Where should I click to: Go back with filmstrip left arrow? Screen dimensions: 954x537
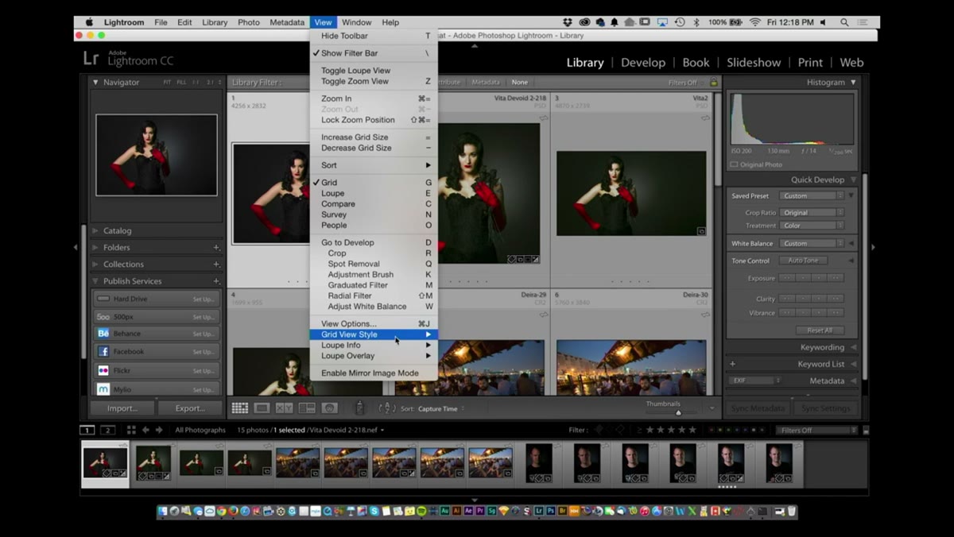coord(146,430)
